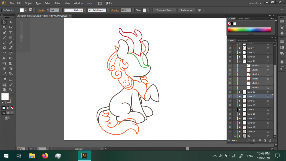Open the Window menu
286x161 pixels.
click(x=78, y=3)
